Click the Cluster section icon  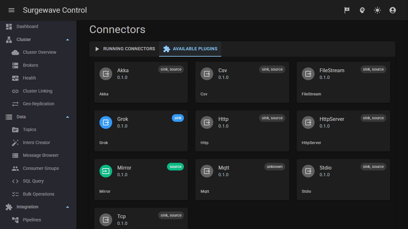(x=9, y=40)
